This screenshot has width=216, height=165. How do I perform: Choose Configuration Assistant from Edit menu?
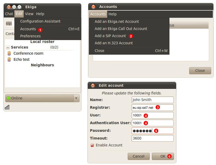click(48, 21)
